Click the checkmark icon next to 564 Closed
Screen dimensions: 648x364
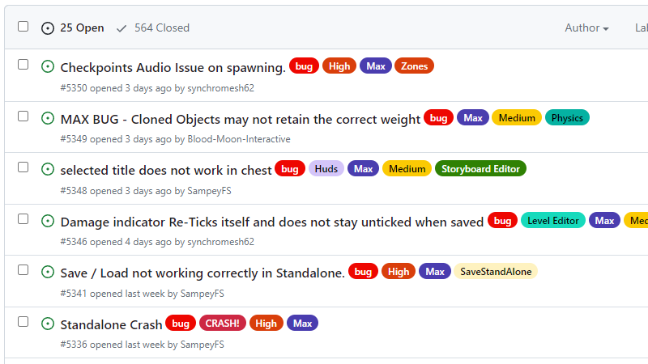[x=122, y=28]
